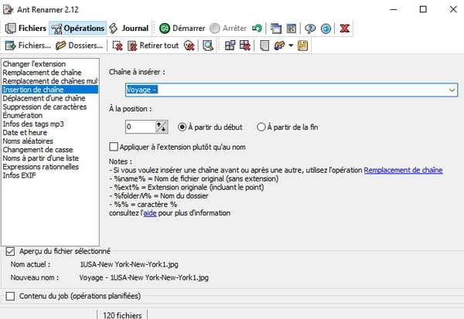The height and width of the screenshot is (319, 464).
Task: Click the clear batch blank page icon
Action: click(x=264, y=46)
